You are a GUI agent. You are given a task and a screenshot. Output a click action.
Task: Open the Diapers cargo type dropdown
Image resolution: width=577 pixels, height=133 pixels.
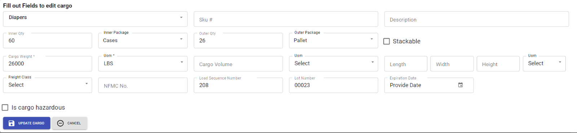click(x=95, y=19)
